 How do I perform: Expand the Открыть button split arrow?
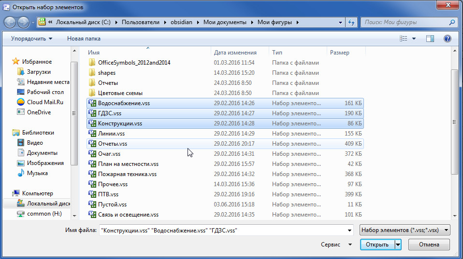[398, 245]
